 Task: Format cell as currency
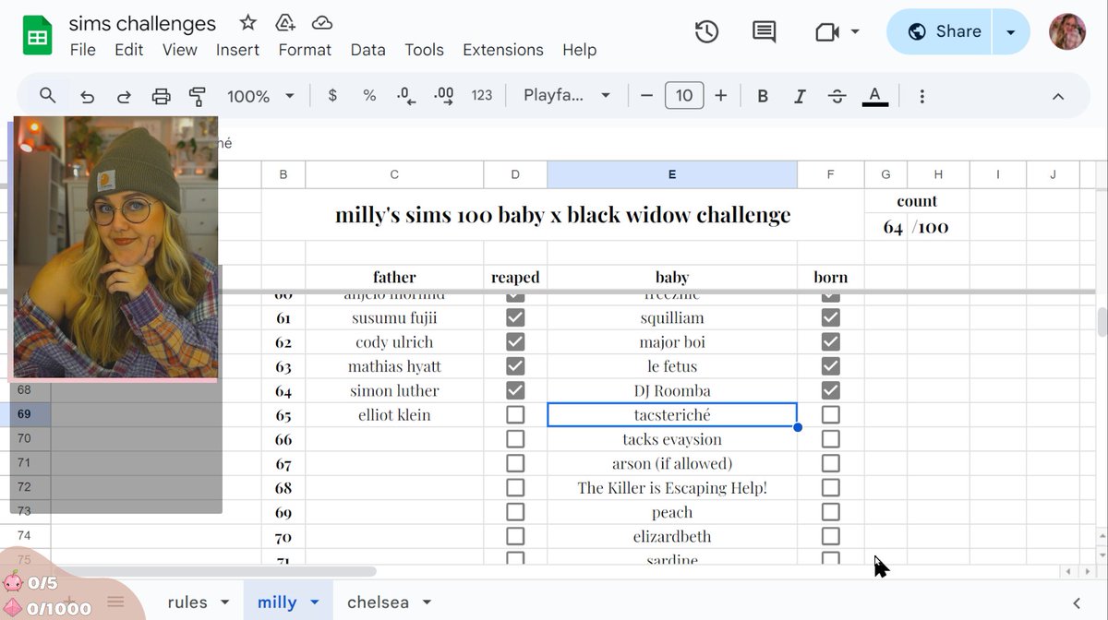coord(332,95)
